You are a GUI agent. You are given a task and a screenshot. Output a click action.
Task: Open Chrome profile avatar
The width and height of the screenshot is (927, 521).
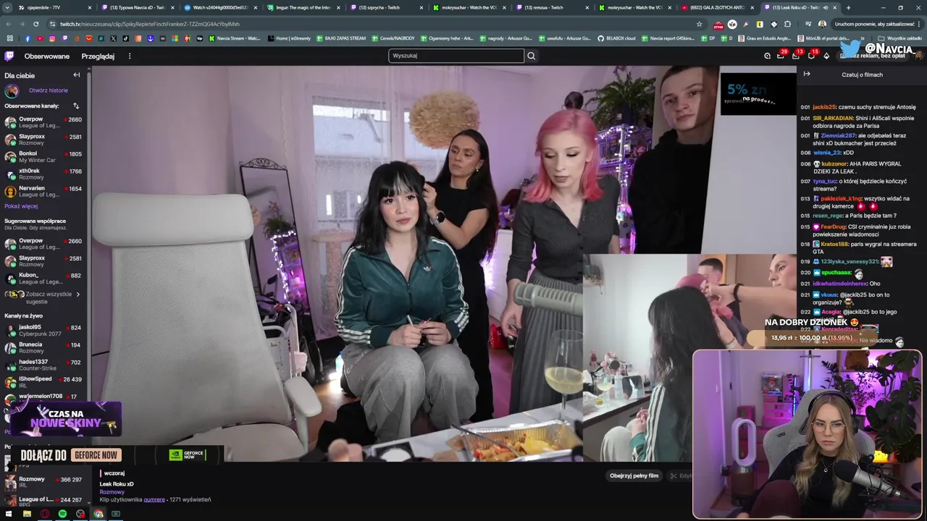coord(822,24)
